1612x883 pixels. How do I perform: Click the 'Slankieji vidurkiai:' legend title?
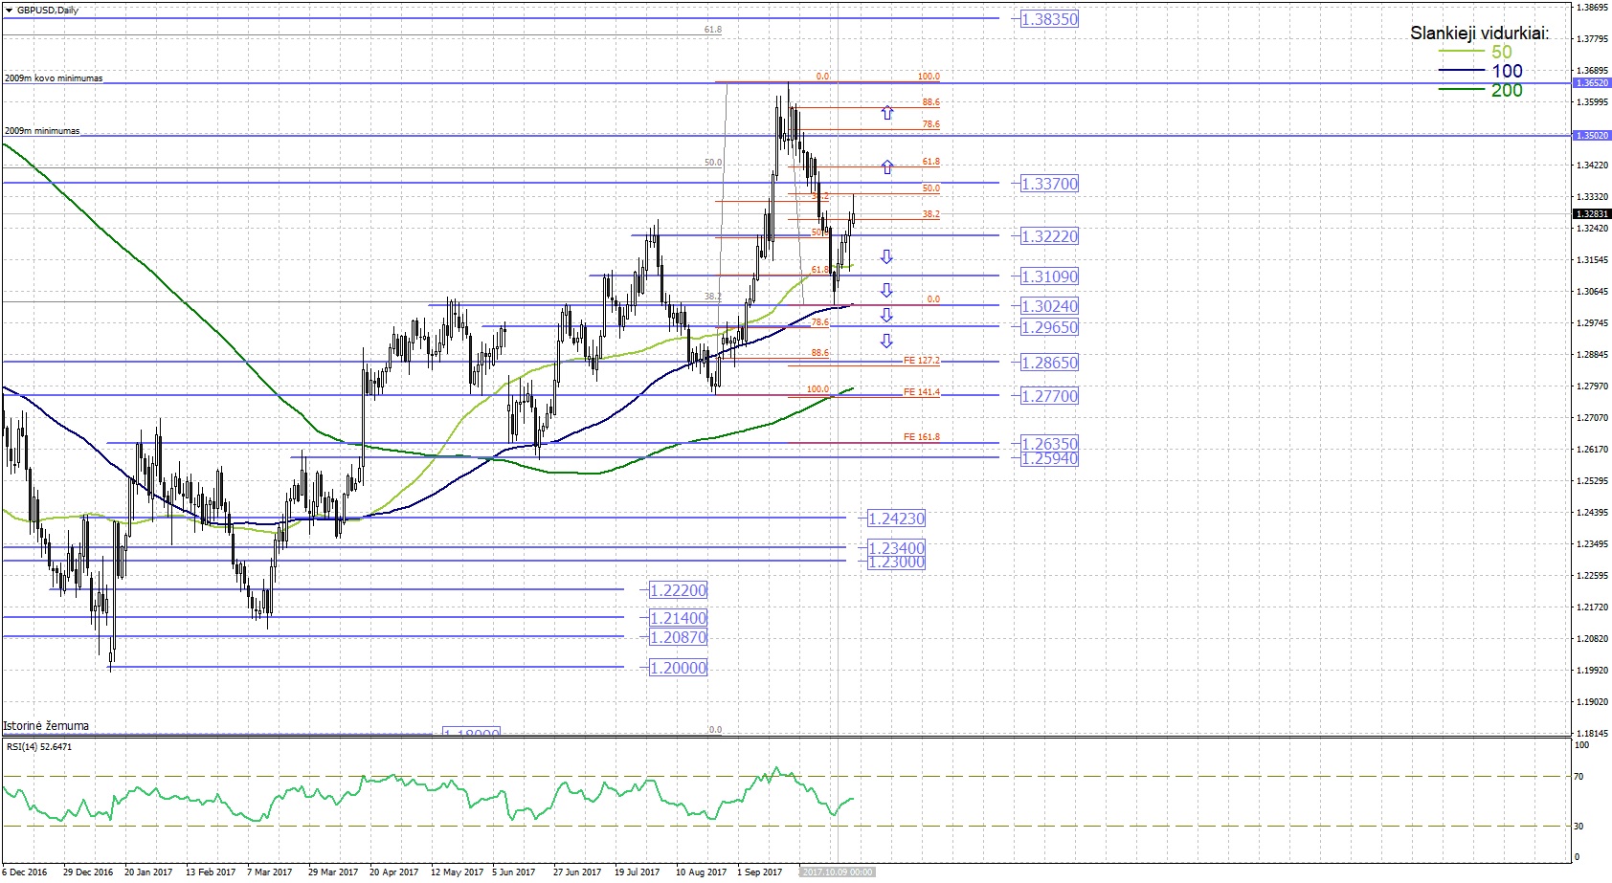[1480, 33]
